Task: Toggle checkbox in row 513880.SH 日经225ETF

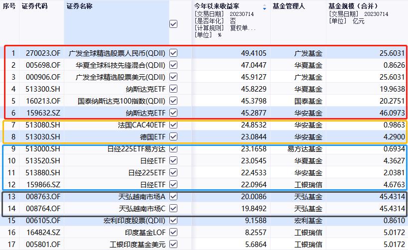Action: pyautogui.click(x=173, y=173)
